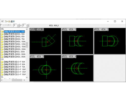Click the file list's scroll down arrow
Image resolution: width=126 pixels, height=101 pixels.
27,77
